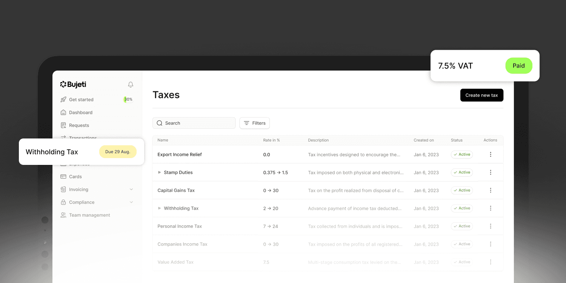Viewport: 566px width, 283px height.
Task: Click the Search input field
Action: point(194,123)
